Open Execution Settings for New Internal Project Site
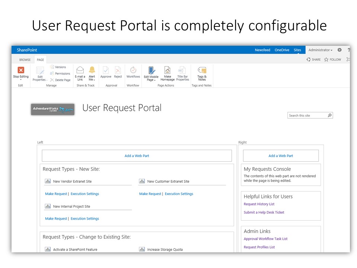The image size is (357, 268). [x=85, y=218]
